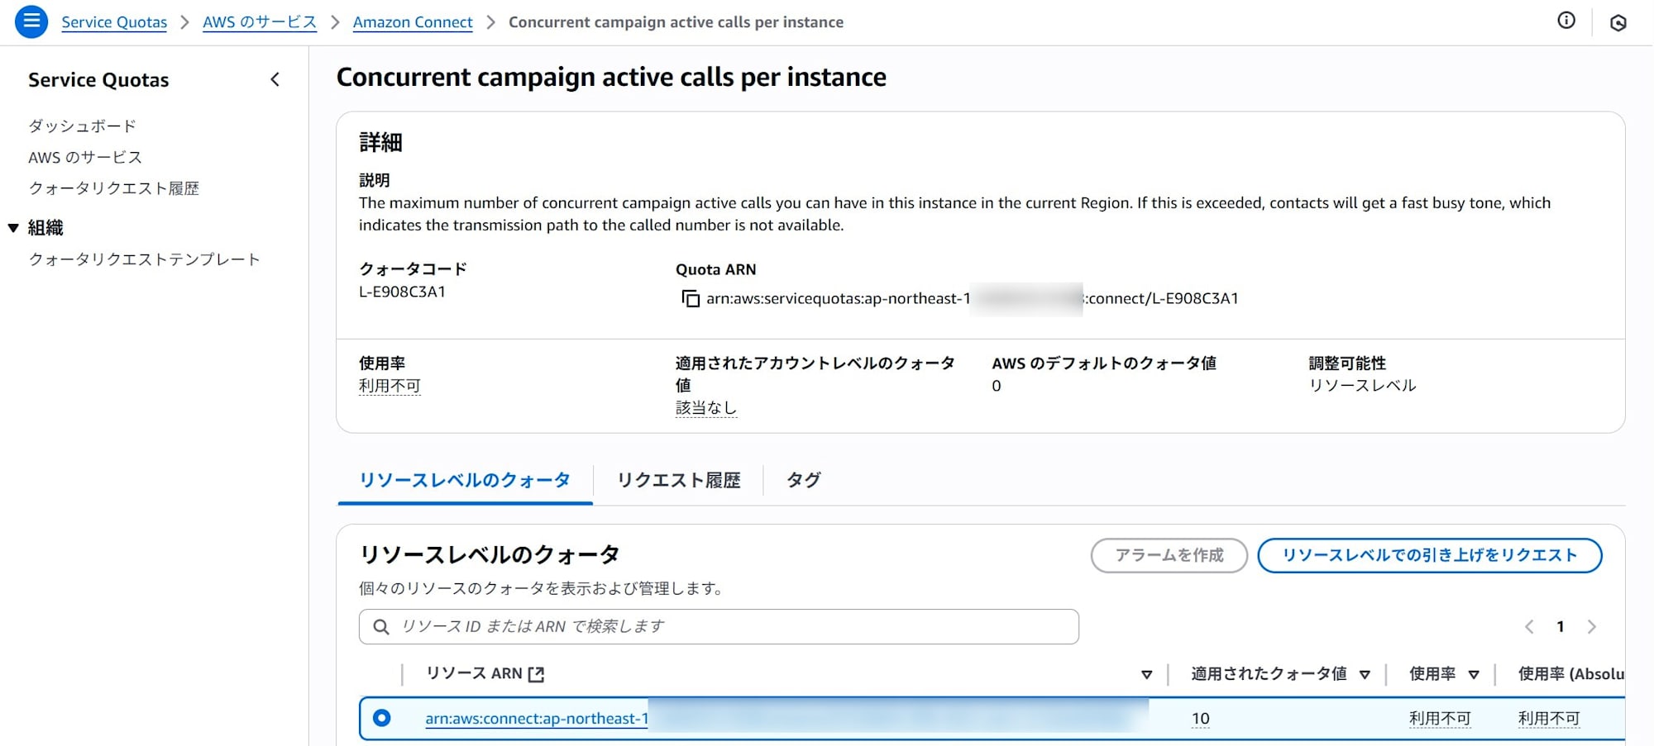The width and height of the screenshot is (1654, 746).
Task: Click the Service Quotas breadcrumb link
Action: coord(114,22)
